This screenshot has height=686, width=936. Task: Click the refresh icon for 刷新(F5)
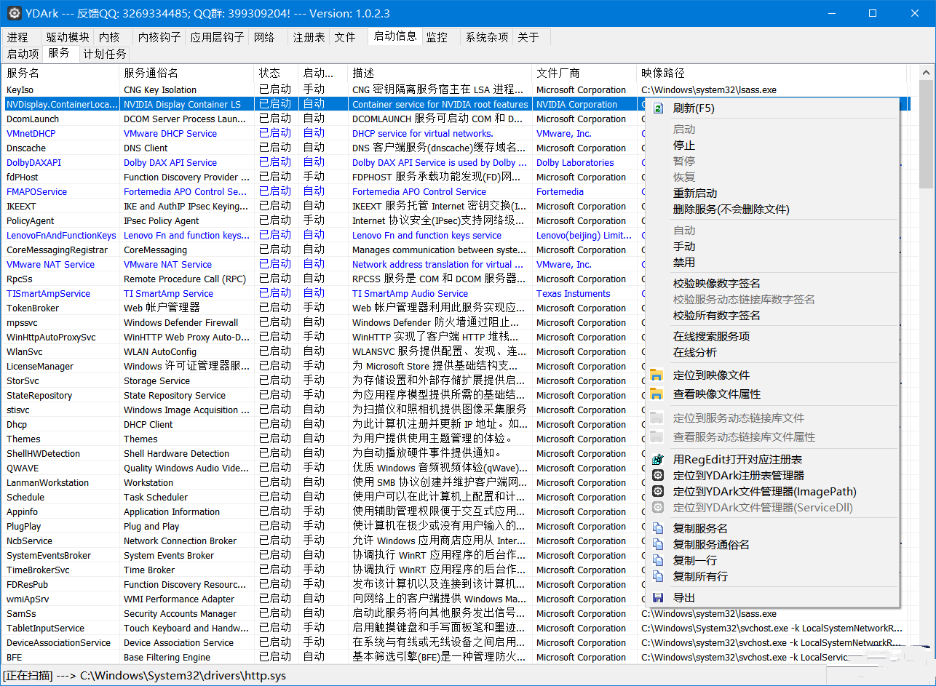pos(658,108)
